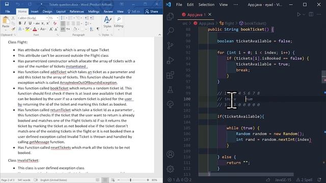Toggle Bold formatting
This screenshot has width=326, height=183.
tap(20, 23)
